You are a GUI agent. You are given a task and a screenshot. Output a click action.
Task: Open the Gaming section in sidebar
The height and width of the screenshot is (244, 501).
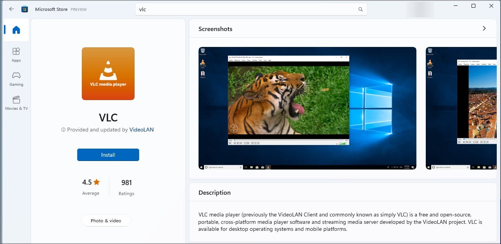(16, 79)
